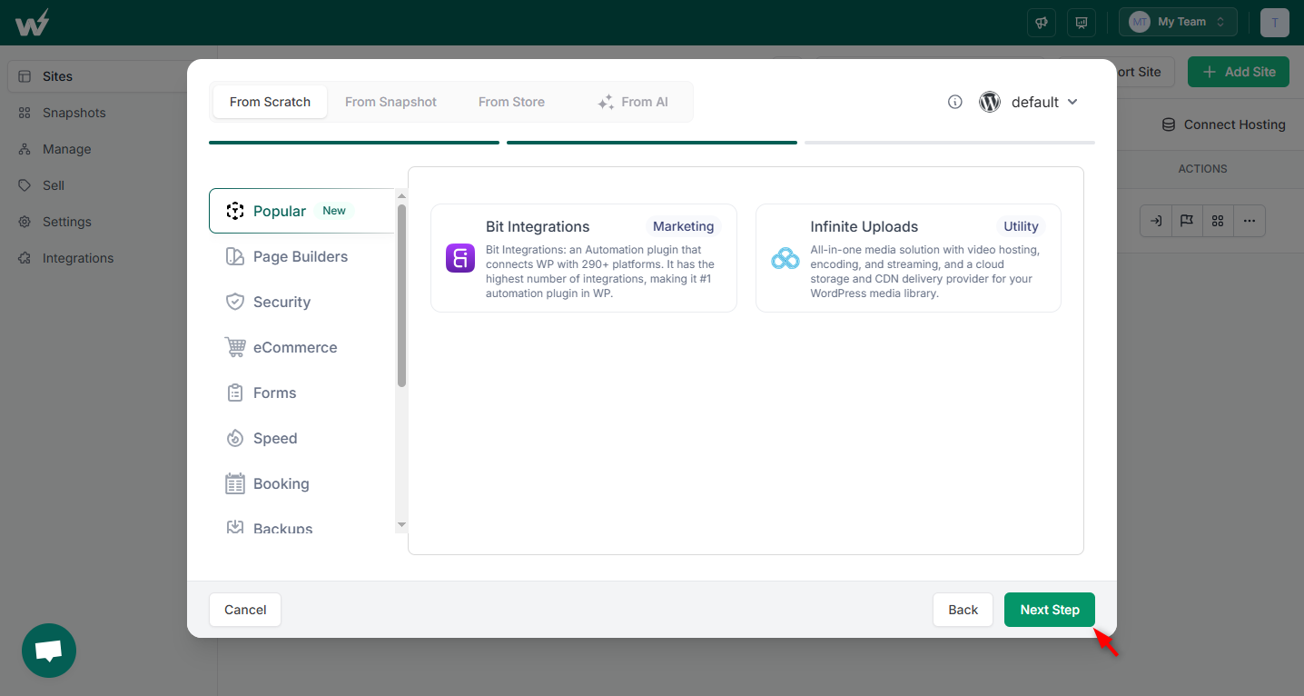Click the grid action icon in Actions
Viewport: 1304px width, 696px height.
click(1218, 221)
